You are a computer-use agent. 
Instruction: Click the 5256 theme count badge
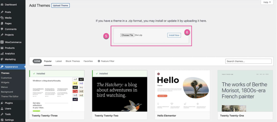[x=37, y=61]
